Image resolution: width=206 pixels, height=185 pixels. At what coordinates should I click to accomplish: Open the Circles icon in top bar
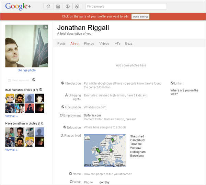[x=77, y=6]
